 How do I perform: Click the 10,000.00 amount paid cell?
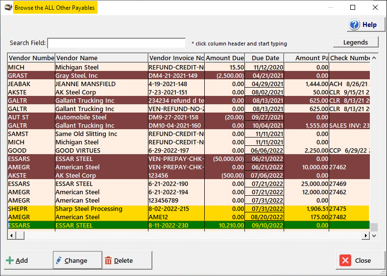[306, 167]
